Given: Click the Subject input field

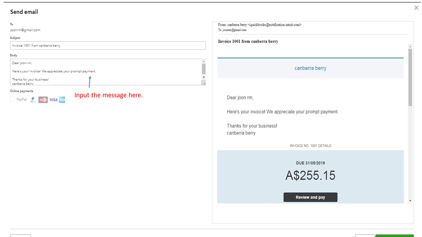Looking at the screenshot, I should 108,46.
